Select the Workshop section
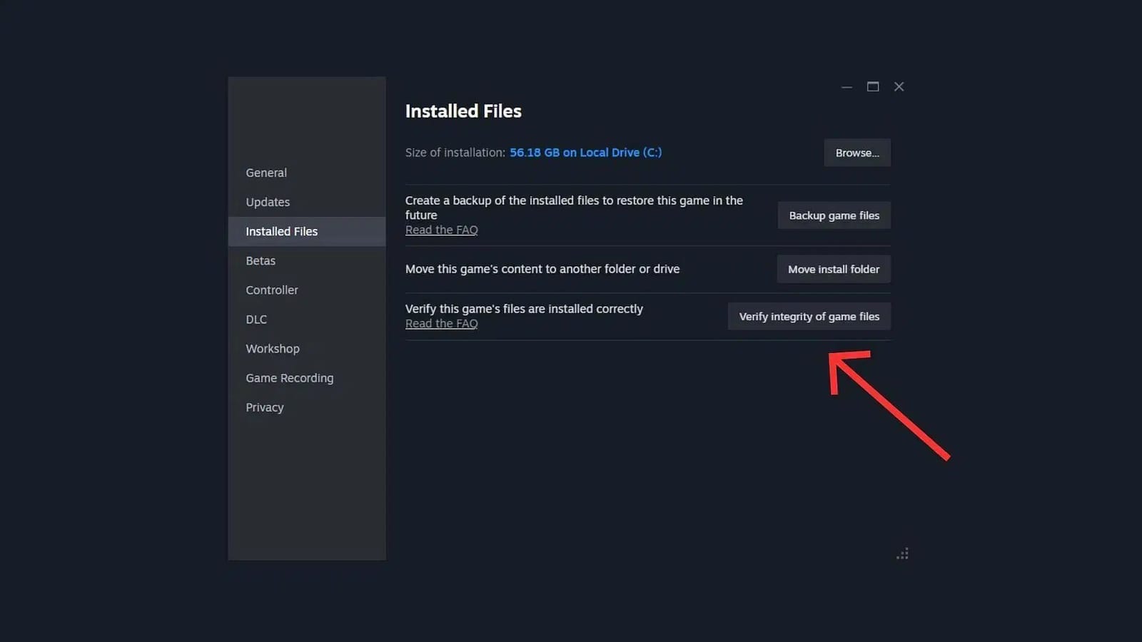This screenshot has height=642, width=1142. pyautogui.click(x=272, y=348)
